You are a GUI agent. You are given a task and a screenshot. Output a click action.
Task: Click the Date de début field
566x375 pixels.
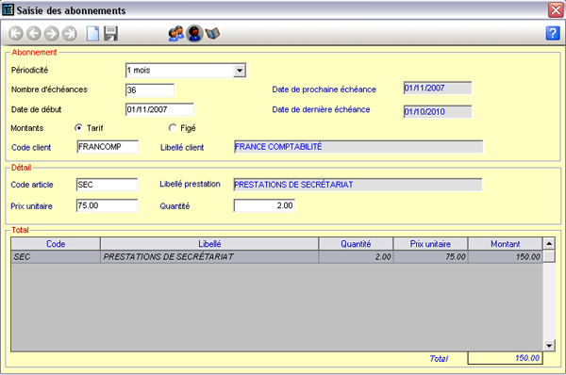[159, 109]
